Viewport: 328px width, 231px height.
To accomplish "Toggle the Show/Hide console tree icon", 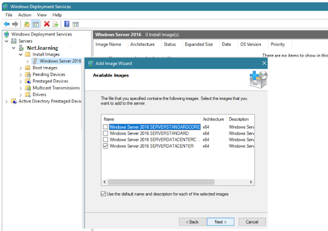I will pos(35,24).
